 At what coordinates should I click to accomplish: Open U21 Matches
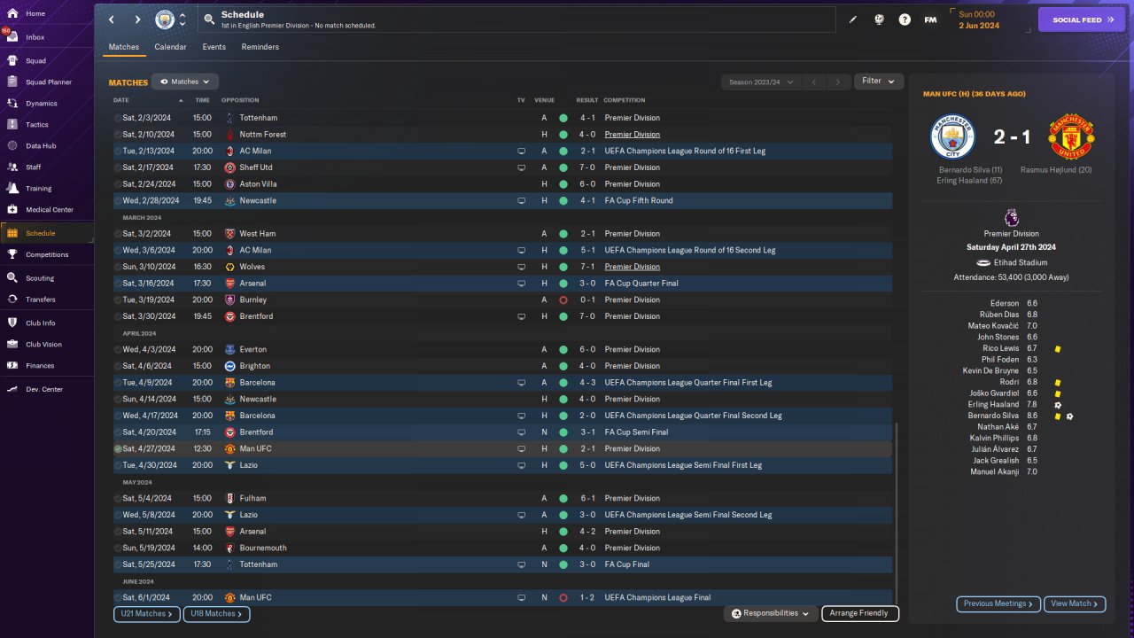pyautogui.click(x=147, y=613)
